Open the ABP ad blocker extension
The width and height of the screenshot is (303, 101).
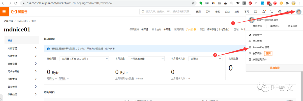250,3
